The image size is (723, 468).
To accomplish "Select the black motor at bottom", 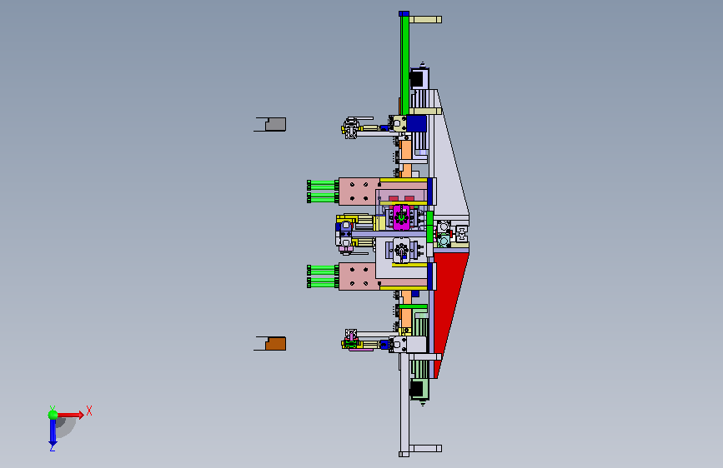I will point(417,389).
